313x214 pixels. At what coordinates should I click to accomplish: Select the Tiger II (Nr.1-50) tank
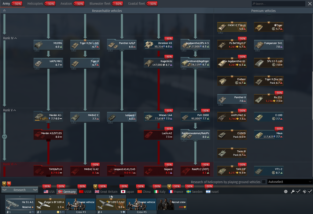point(85,45)
